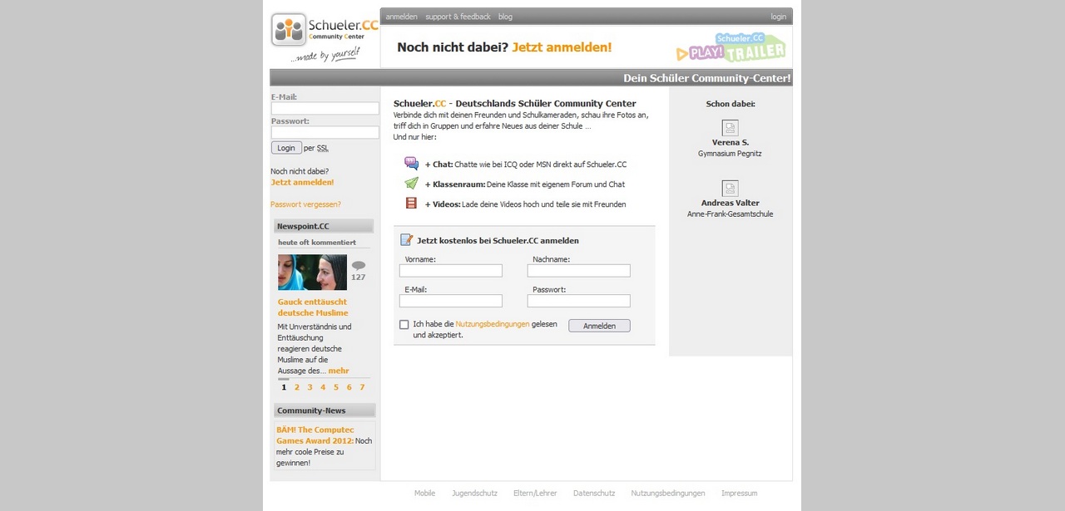Viewport: 1065px width, 511px height.
Task: Open the news photo thumbnail
Action: [x=312, y=273]
